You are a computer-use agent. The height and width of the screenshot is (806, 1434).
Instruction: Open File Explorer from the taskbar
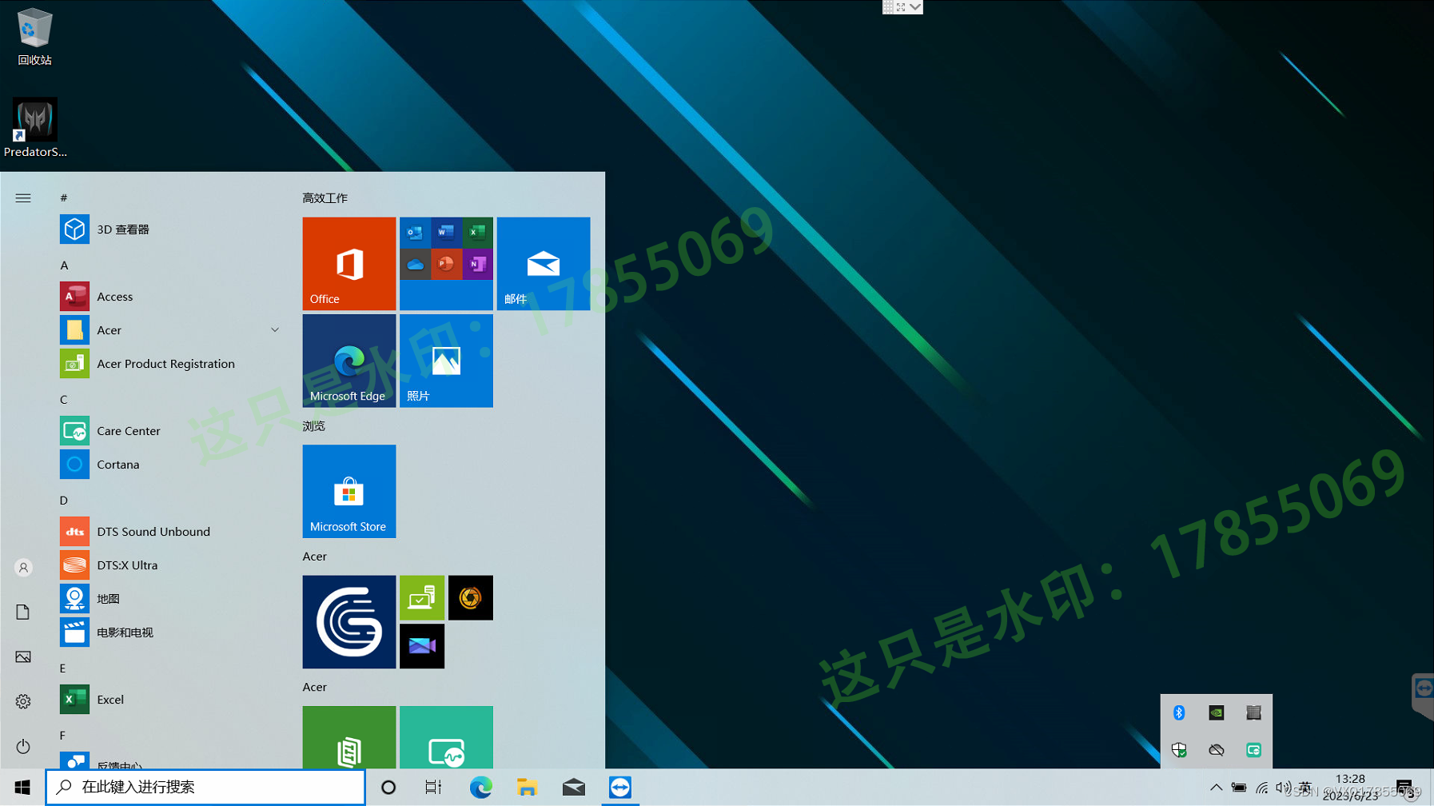point(527,788)
